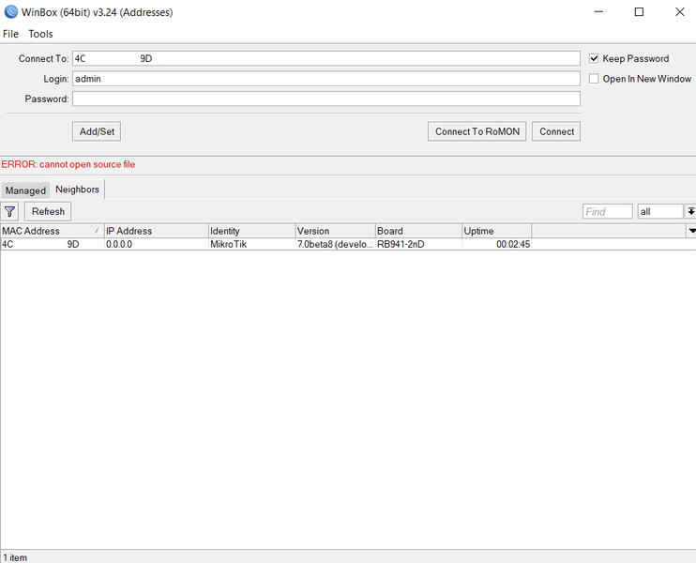Click the Refresh button

(x=48, y=211)
